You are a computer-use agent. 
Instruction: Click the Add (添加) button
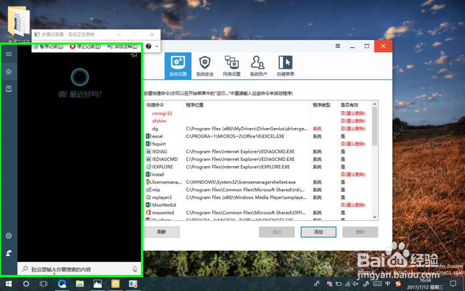click(318, 231)
